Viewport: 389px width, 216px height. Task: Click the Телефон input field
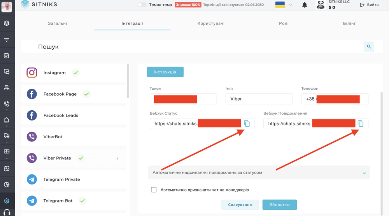click(335, 99)
